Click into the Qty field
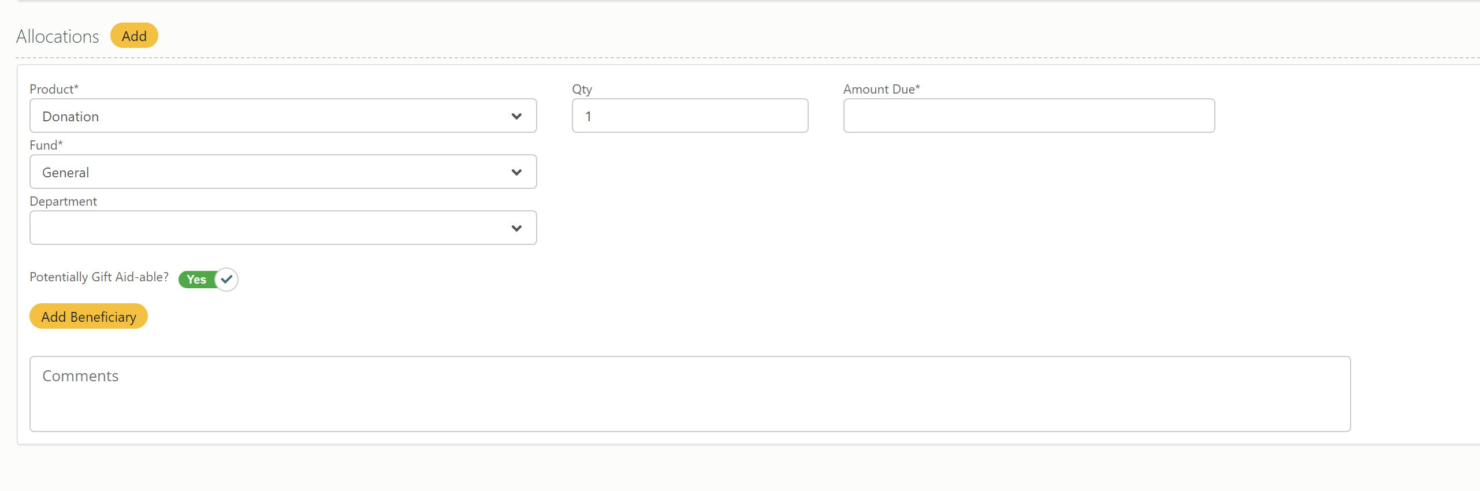The width and height of the screenshot is (1480, 491). point(690,116)
